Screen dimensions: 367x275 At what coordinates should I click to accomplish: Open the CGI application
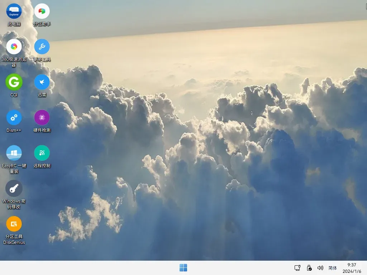coord(14,82)
